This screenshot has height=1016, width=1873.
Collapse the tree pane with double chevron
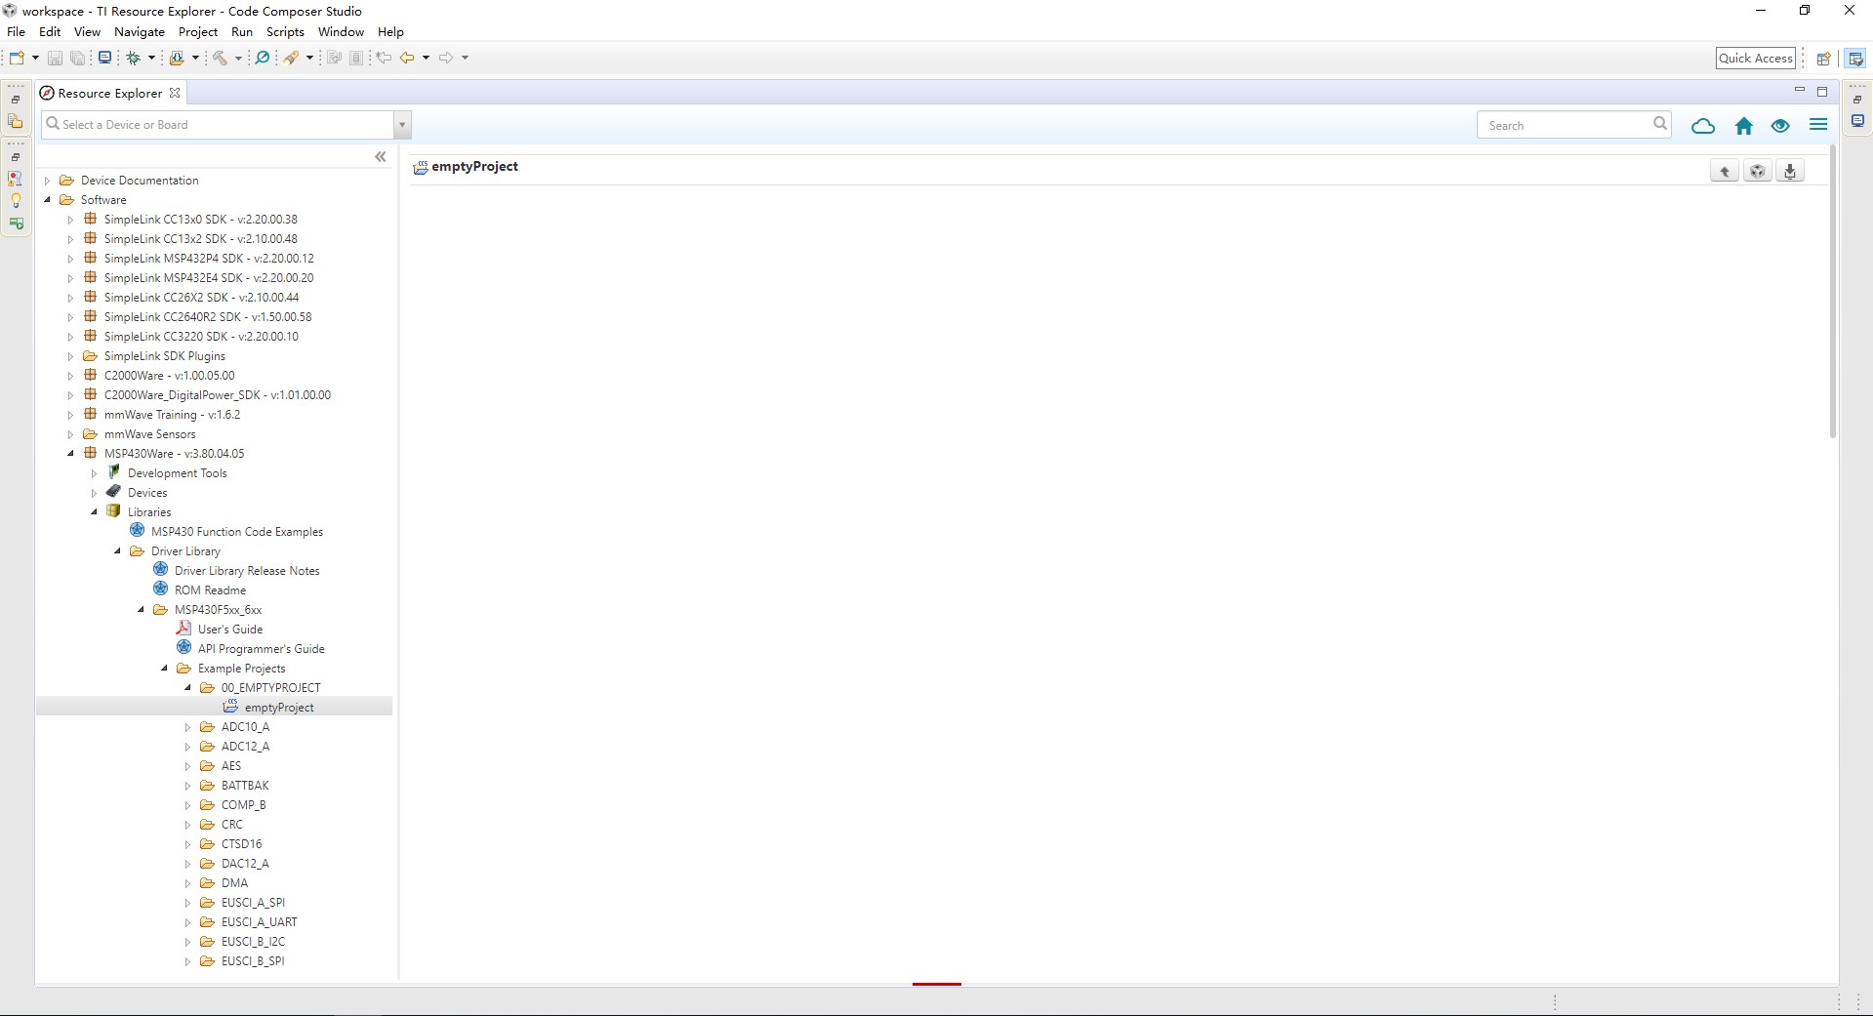pyautogui.click(x=381, y=157)
